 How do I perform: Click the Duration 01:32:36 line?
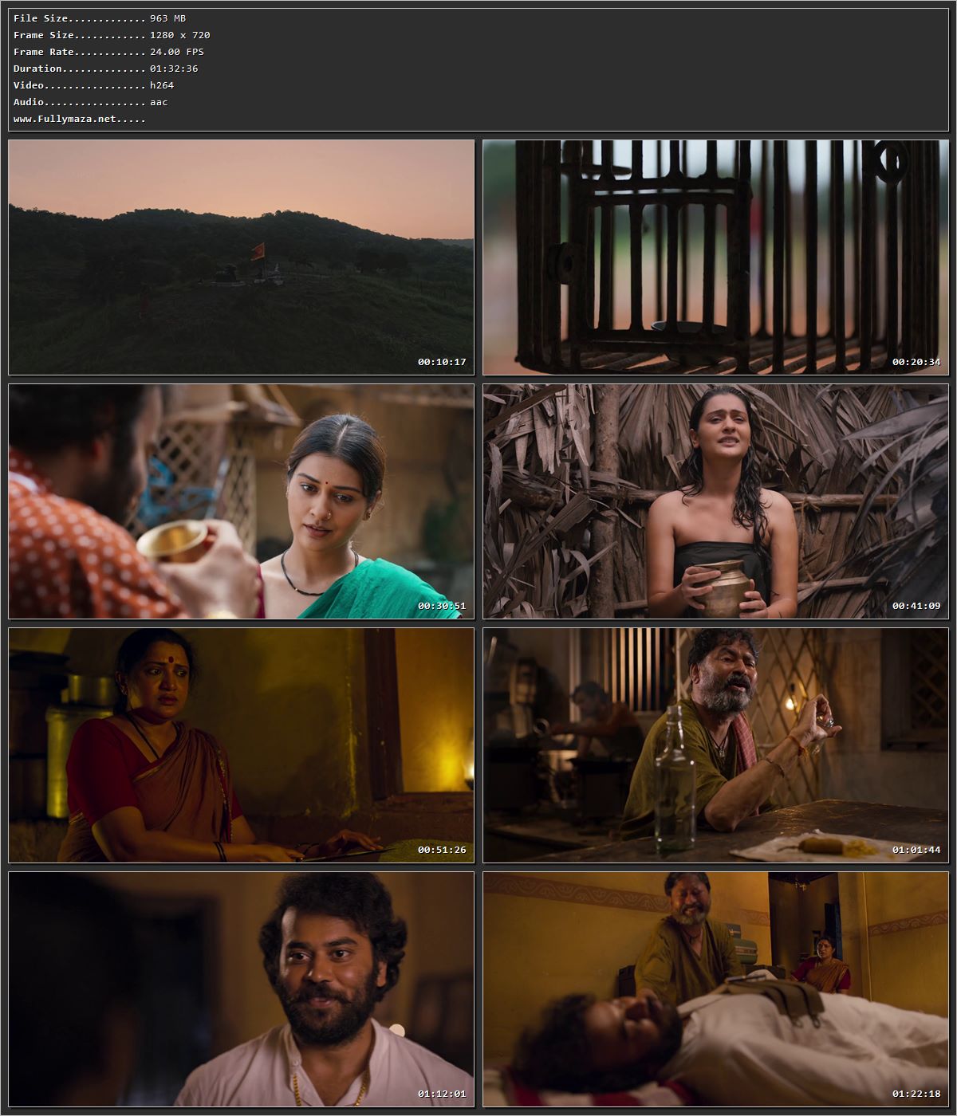tap(106, 69)
